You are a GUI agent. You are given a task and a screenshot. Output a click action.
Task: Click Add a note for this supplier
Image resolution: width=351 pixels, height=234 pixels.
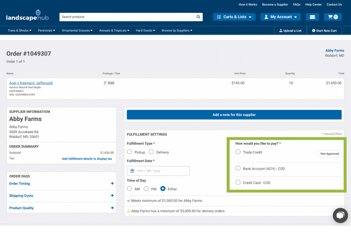(x=234, y=115)
